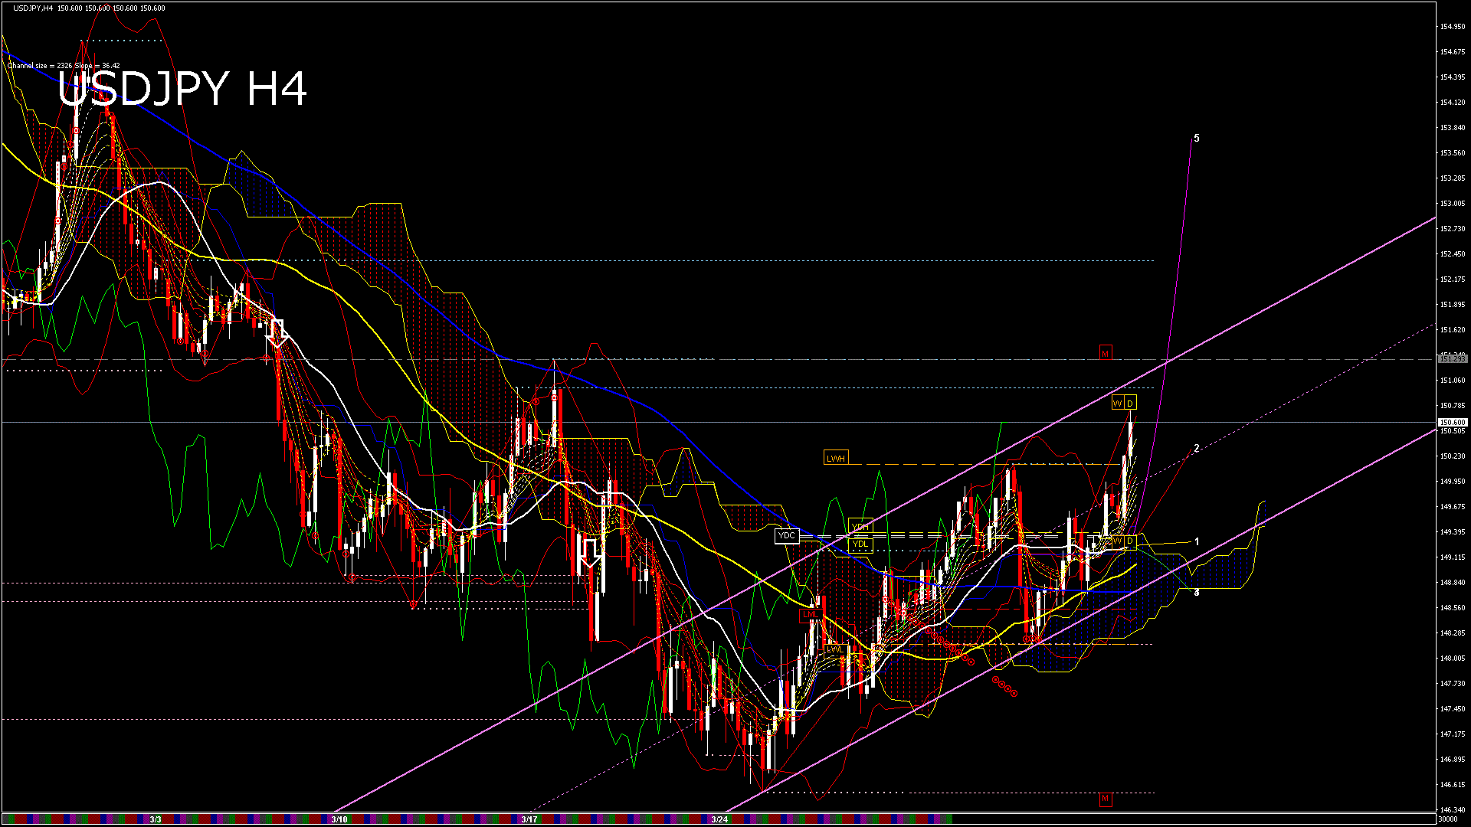The image size is (1471, 827).
Task: Select the YDH level label
Action: (x=860, y=526)
